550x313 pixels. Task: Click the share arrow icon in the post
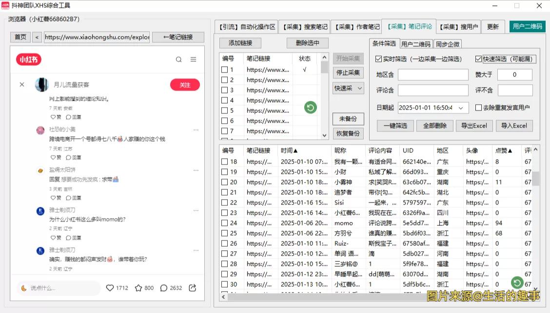pyautogui.click(x=192, y=288)
